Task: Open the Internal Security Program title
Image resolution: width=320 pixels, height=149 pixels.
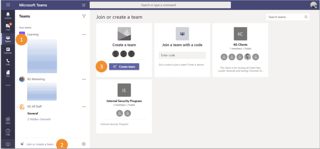Action: 124,101
